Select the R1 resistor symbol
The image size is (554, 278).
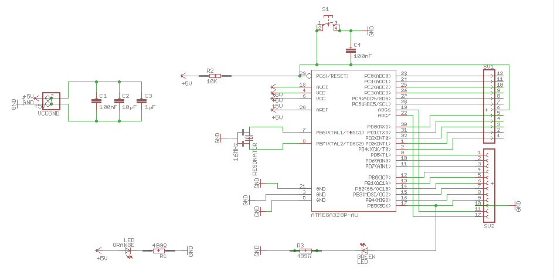coord(159,251)
